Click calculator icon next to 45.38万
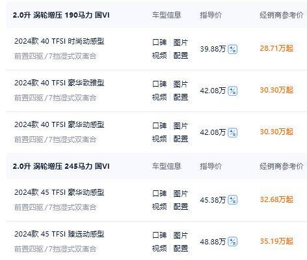 coord(233,200)
